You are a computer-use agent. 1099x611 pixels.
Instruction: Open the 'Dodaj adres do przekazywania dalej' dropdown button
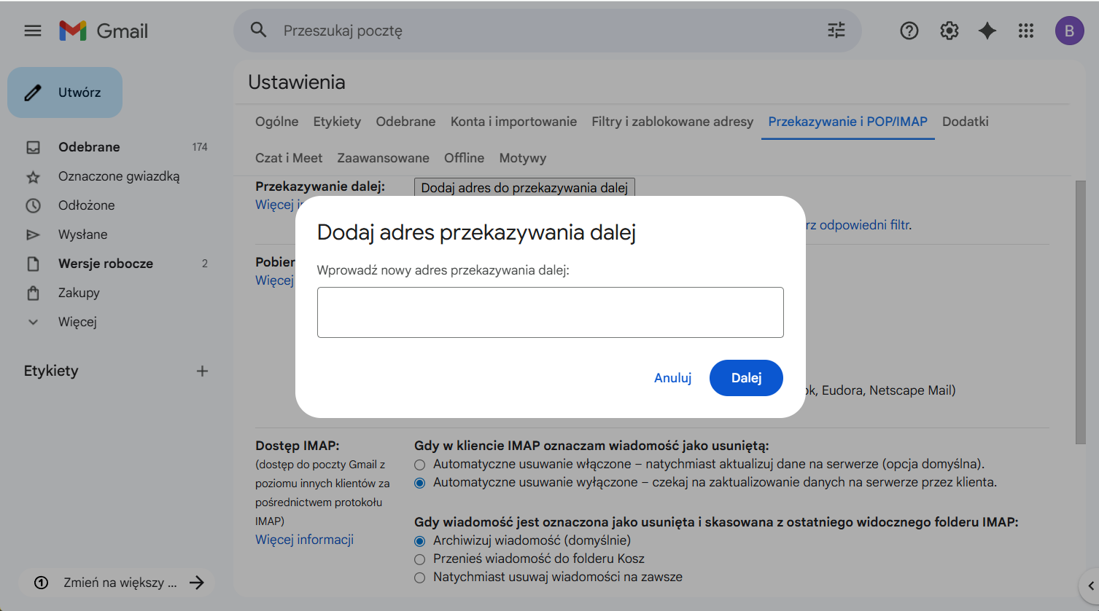[524, 187]
